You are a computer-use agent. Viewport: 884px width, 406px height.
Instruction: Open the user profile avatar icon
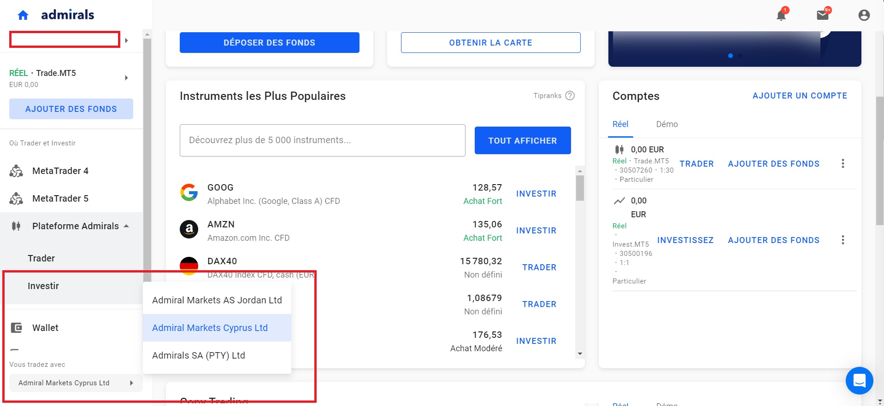(x=864, y=15)
